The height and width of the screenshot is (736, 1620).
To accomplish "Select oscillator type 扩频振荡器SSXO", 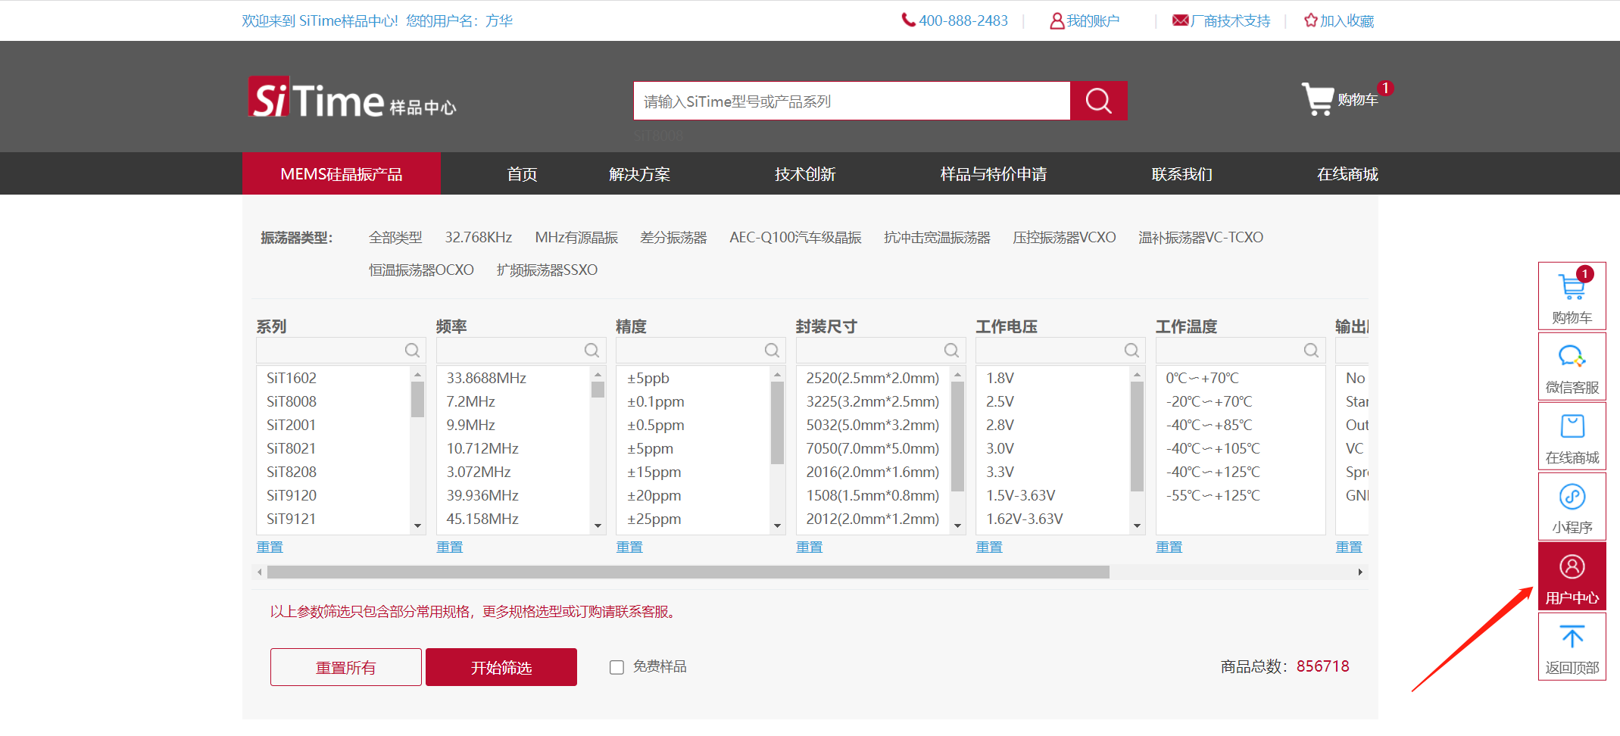I will 547,270.
